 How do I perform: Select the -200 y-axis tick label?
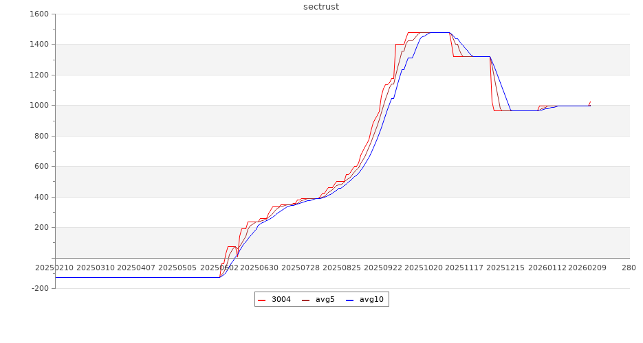coord(40,288)
